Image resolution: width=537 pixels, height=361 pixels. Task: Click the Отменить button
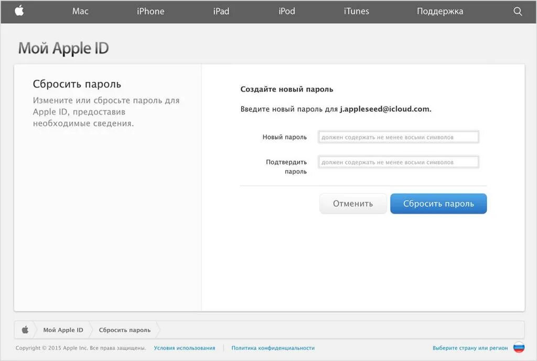[x=353, y=204]
